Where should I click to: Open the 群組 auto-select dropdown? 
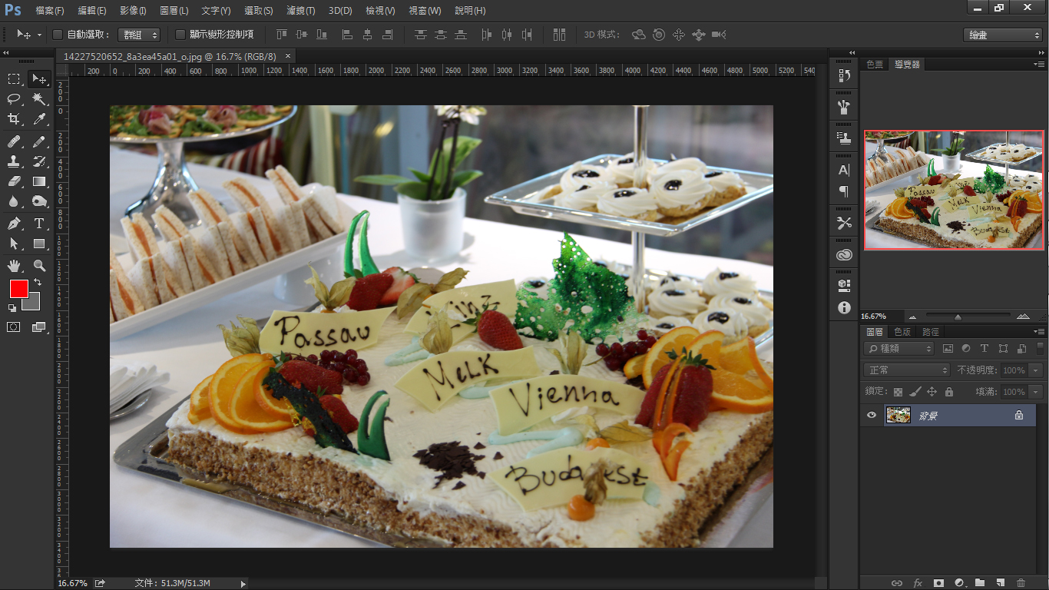[139, 35]
